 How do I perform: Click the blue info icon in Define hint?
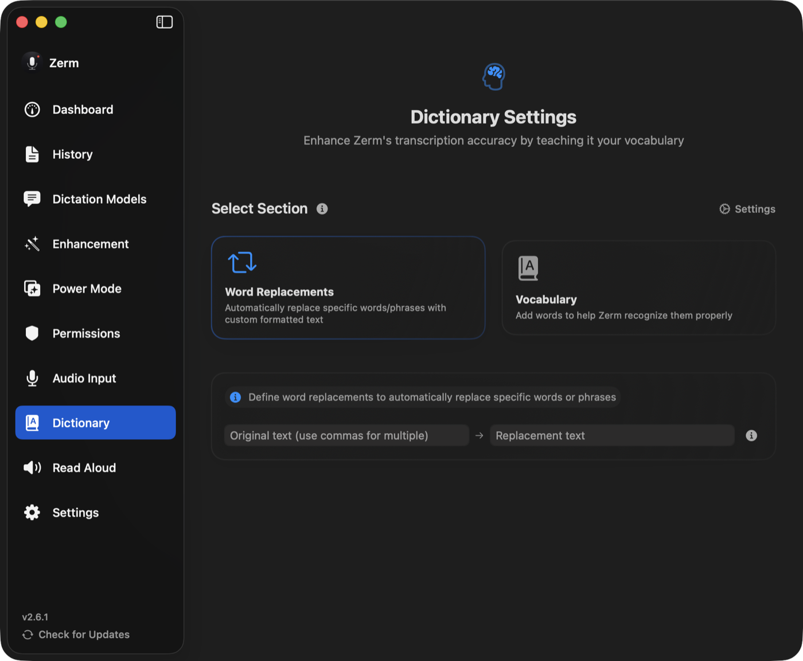(x=235, y=397)
